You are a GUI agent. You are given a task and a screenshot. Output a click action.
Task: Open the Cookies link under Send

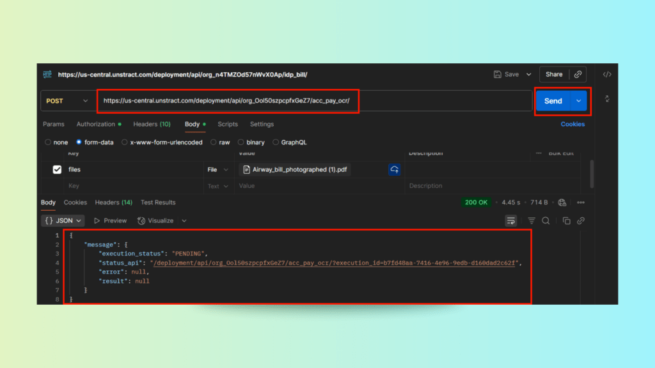pos(572,124)
